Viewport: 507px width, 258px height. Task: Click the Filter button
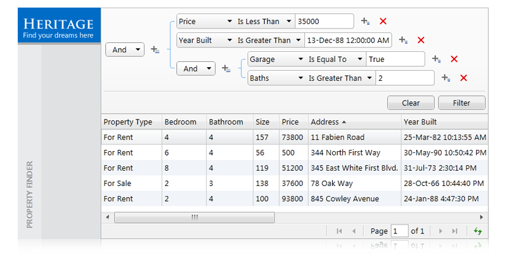coord(461,103)
